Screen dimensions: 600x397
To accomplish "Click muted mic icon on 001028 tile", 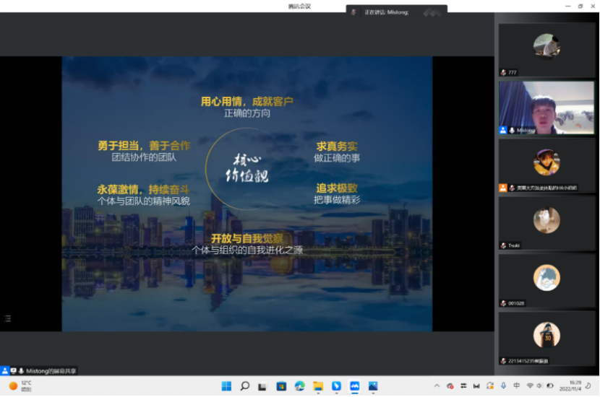I will click(503, 303).
